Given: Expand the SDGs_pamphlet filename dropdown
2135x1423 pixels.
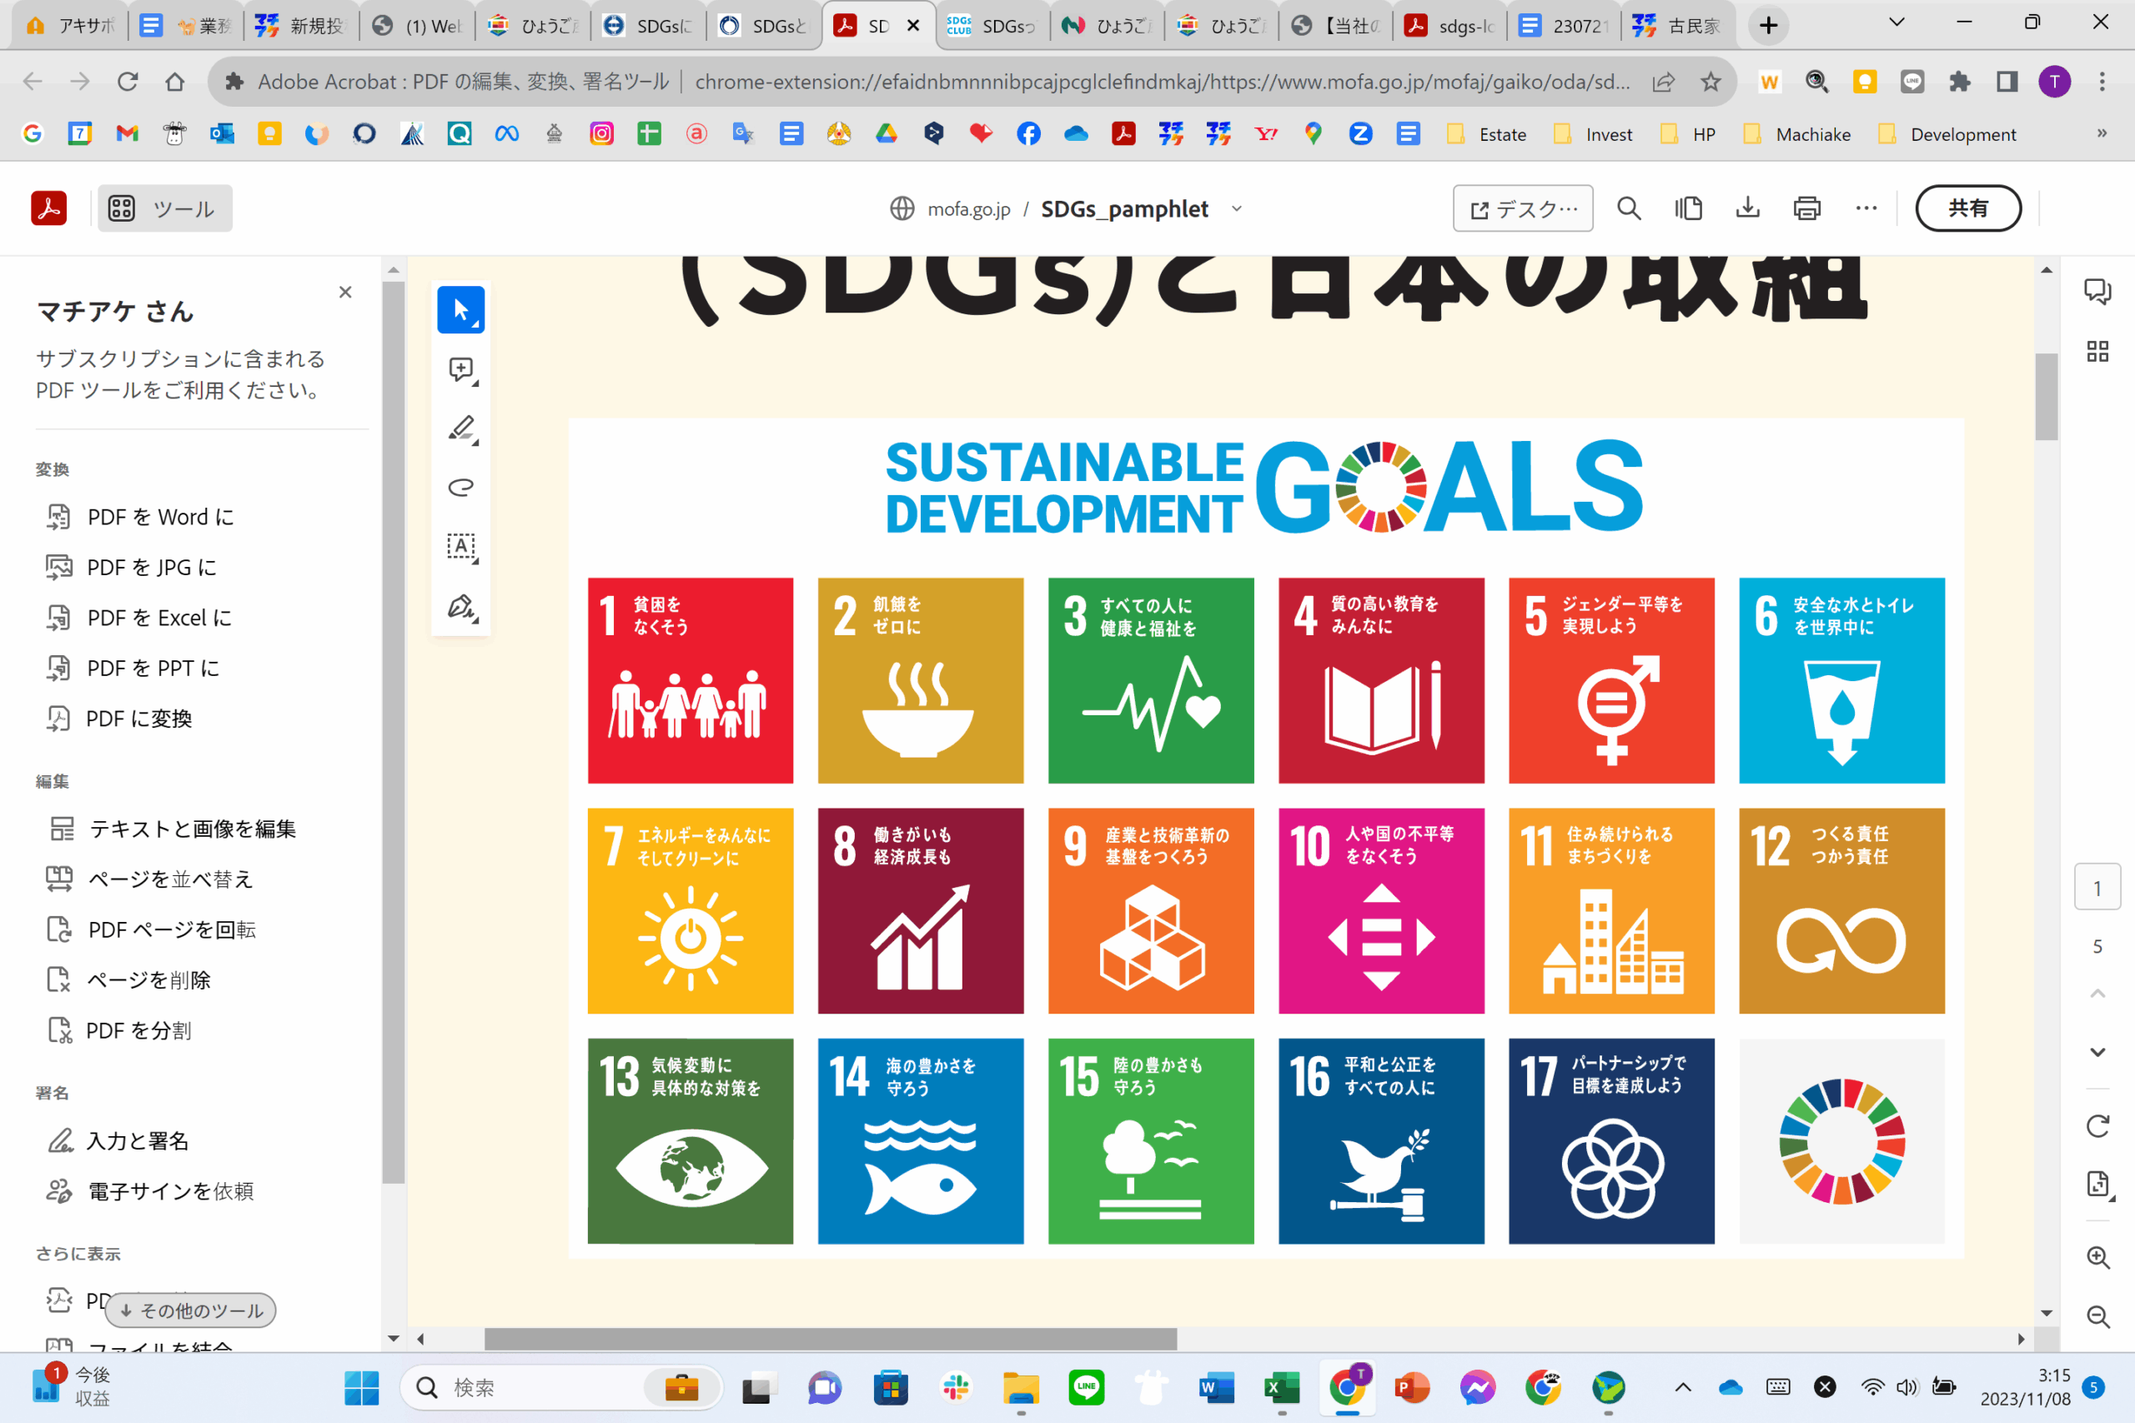Looking at the screenshot, I should [x=1236, y=208].
